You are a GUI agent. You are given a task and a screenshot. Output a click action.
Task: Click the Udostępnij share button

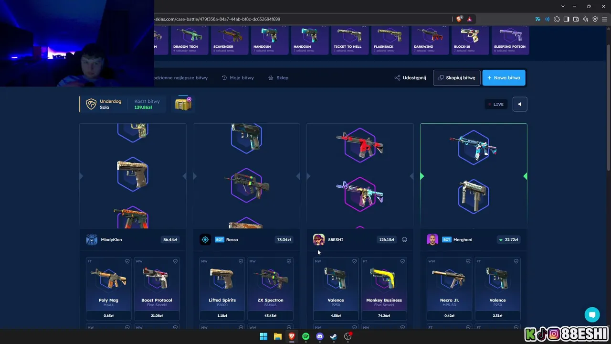[410, 77]
